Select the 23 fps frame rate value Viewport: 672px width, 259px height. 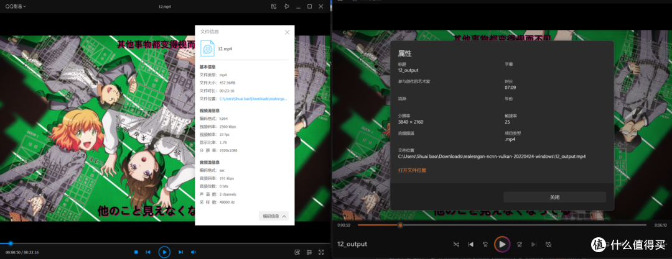[x=224, y=135]
